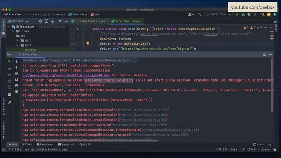Open Maven side panel
281x158 pixels.
(276, 26)
